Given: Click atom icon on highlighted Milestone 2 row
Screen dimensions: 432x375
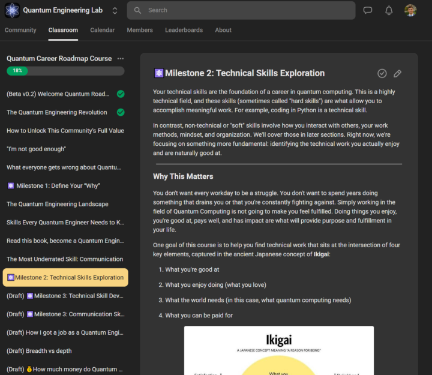Looking at the screenshot, I should point(10,277).
